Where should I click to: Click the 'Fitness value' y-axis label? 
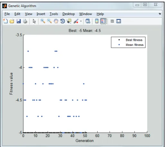point(11,84)
